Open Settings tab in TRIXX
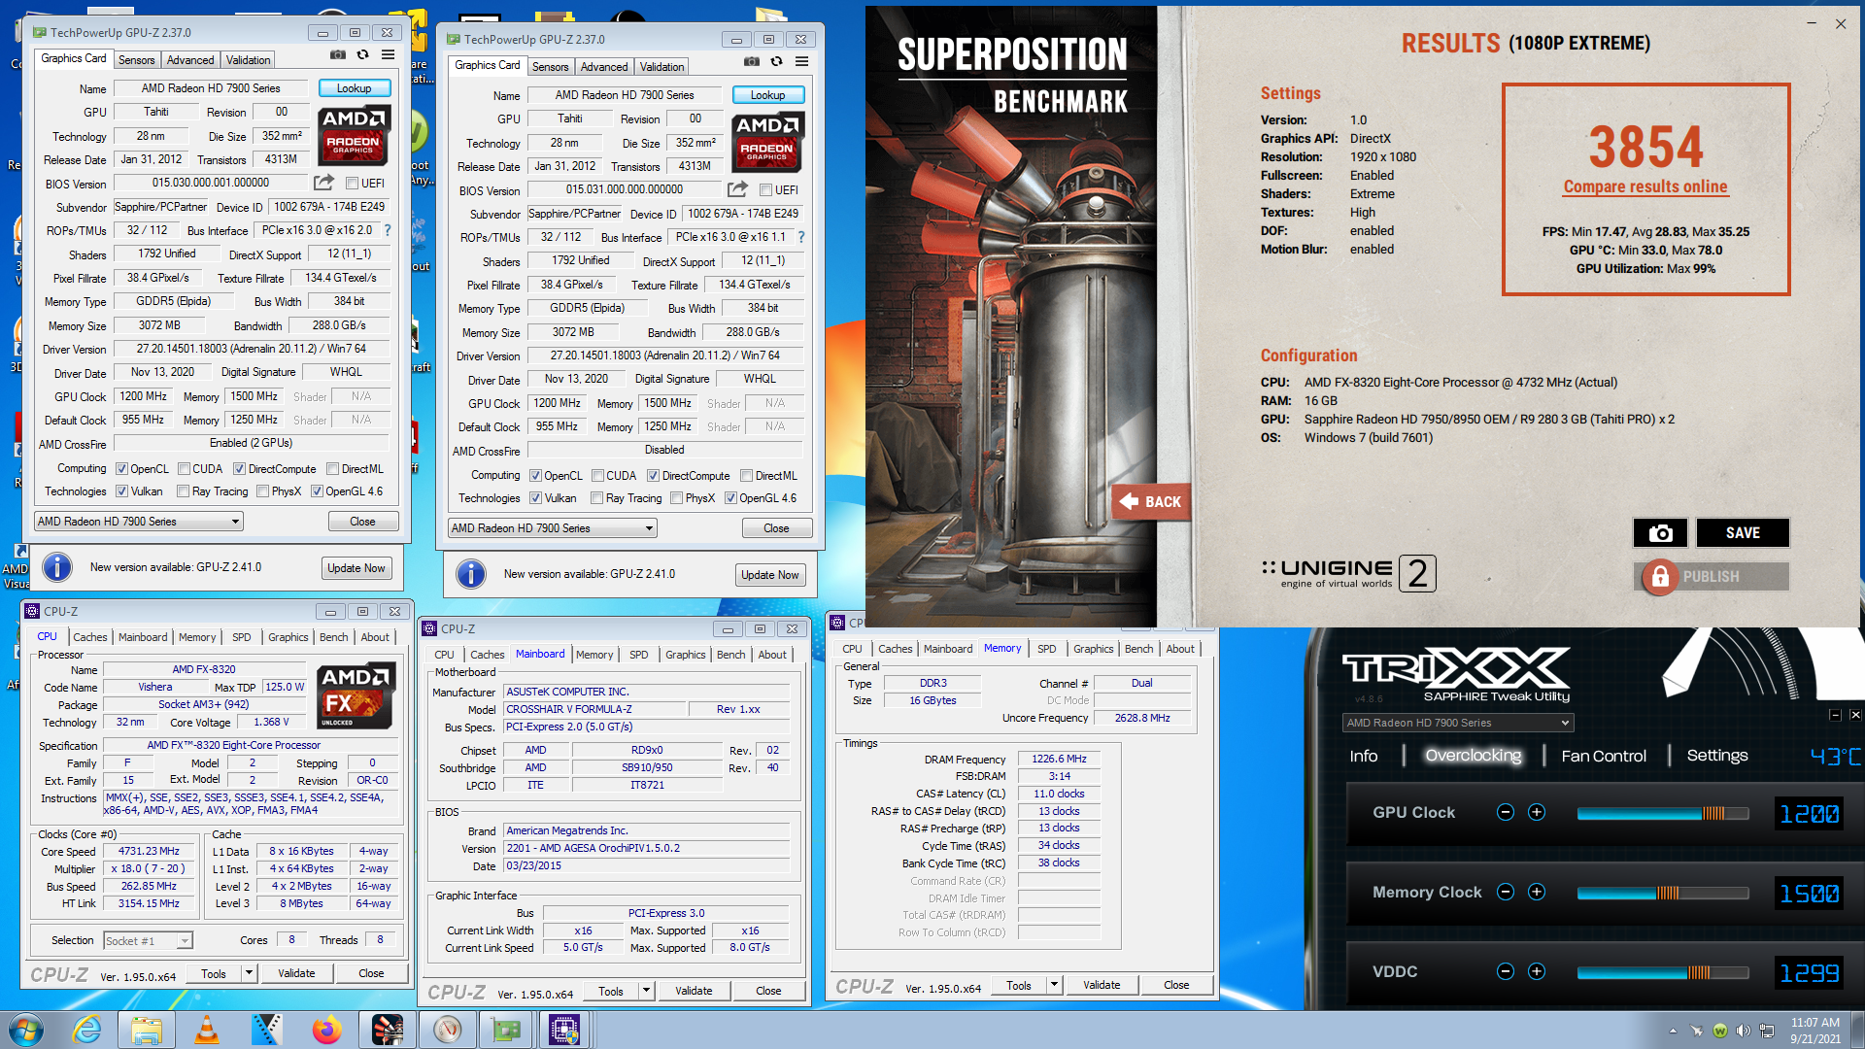Screen dimensions: 1865x1049 1716,756
